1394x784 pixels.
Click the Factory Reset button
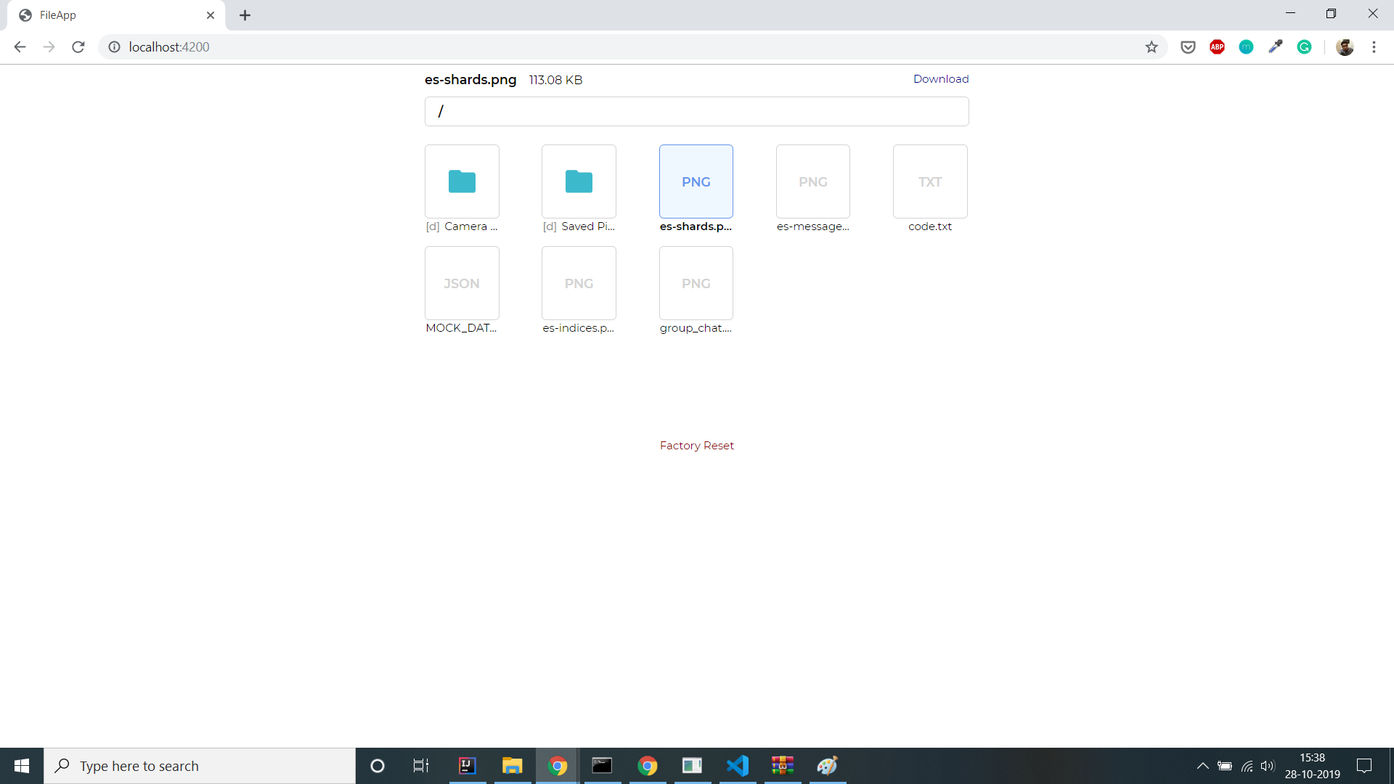[697, 445]
